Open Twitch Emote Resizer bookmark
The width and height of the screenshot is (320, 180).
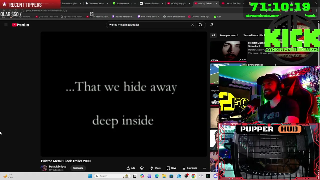pos(174,16)
